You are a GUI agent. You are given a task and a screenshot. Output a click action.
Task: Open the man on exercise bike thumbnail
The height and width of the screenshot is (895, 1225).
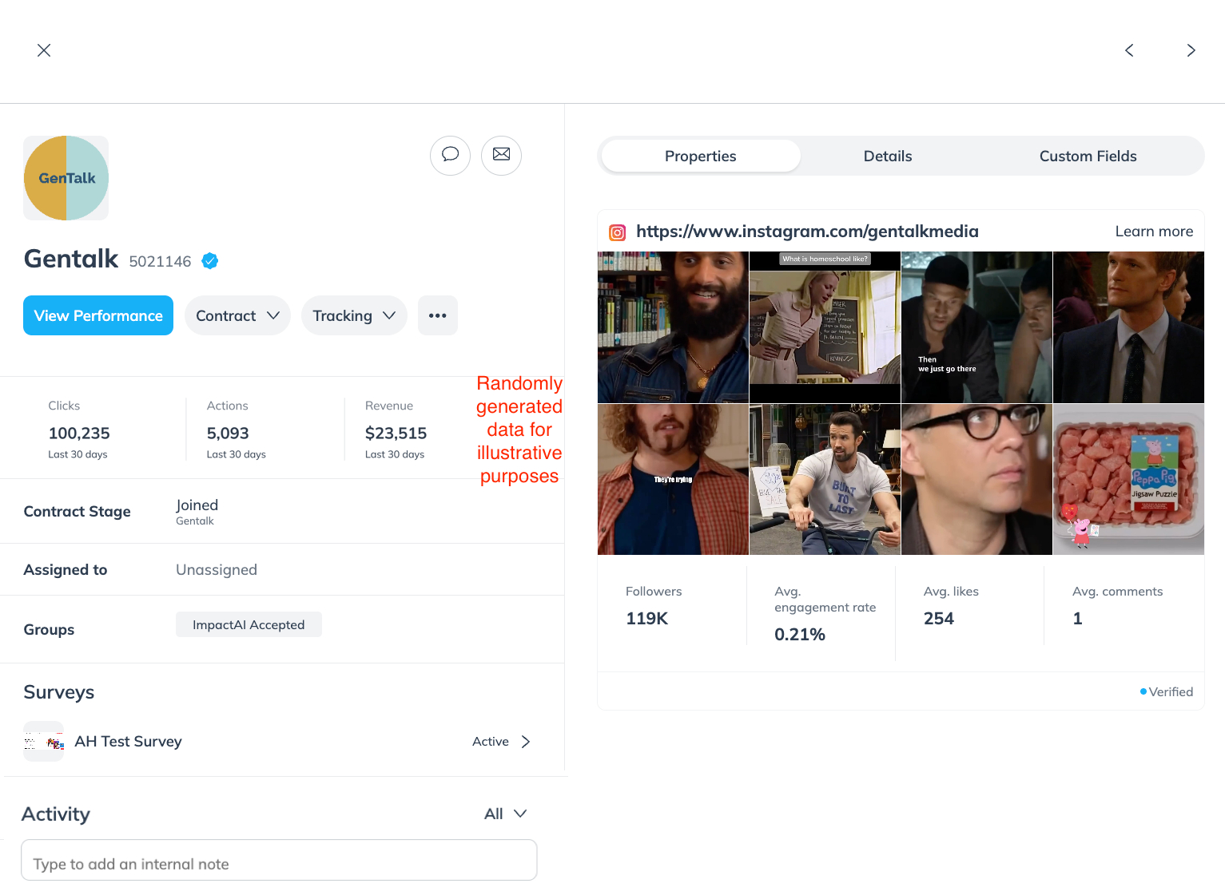[825, 479]
